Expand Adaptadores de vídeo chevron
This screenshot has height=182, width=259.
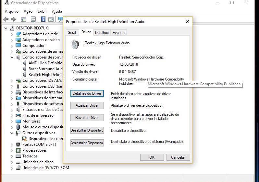click(12, 40)
